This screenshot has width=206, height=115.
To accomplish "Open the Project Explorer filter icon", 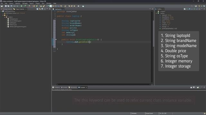I will click(x=42, y=9).
